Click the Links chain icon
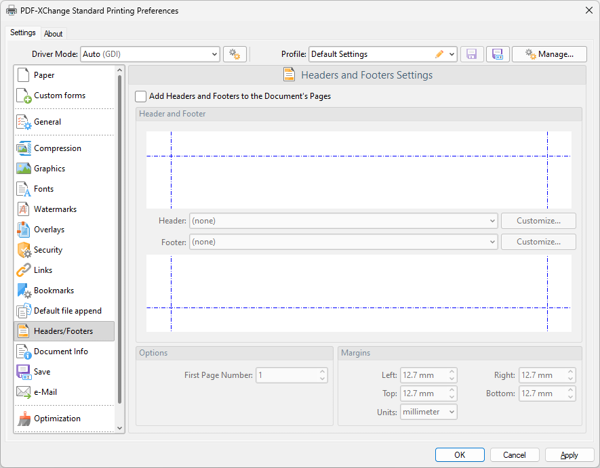 coord(23,270)
